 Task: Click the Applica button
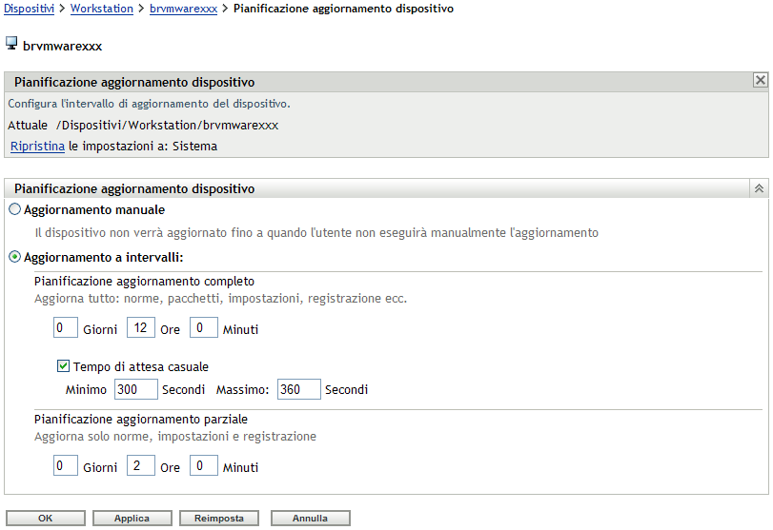pyautogui.click(x=132, y=519)
